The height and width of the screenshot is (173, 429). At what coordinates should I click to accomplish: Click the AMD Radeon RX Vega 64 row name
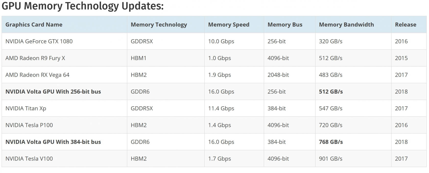tap(37, 75)
